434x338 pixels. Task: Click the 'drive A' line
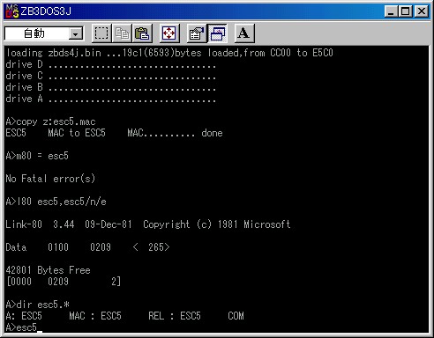pos(111,99)
